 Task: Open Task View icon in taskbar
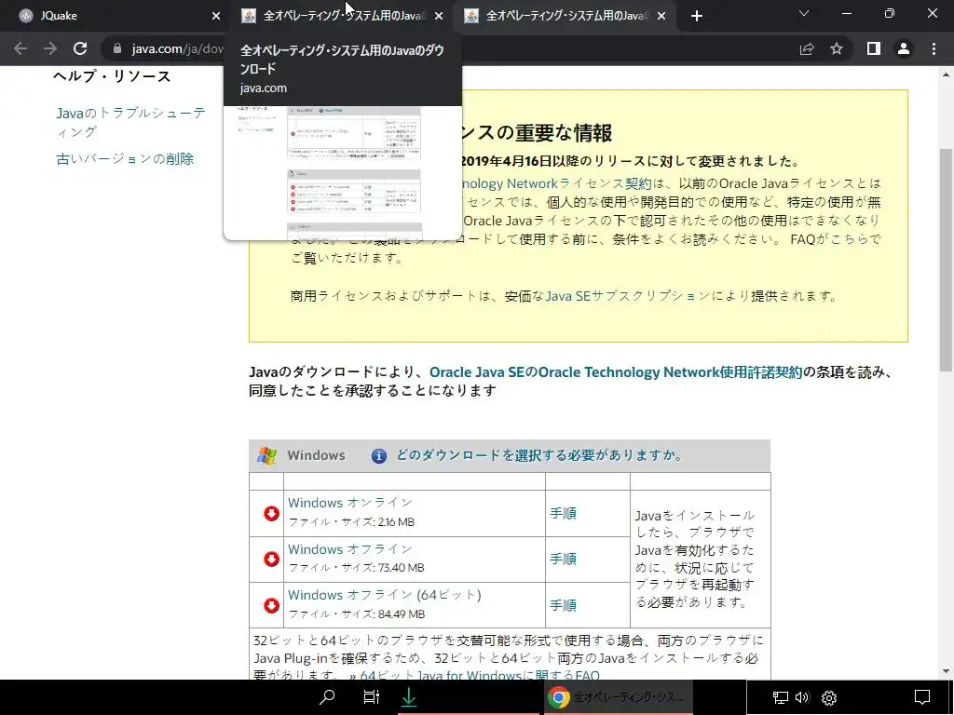click(371, 697)
